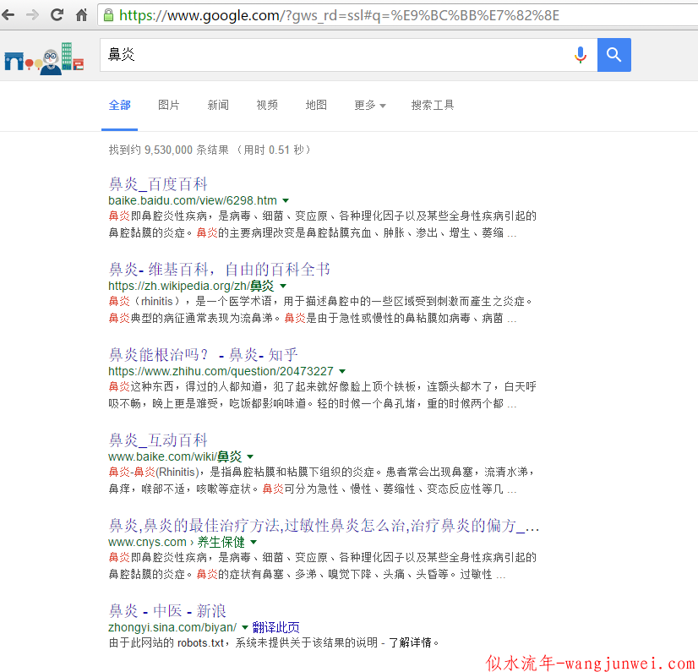Click the browser forward arrow
Viewport: 698px width, 672px height.
coord(32,15)
